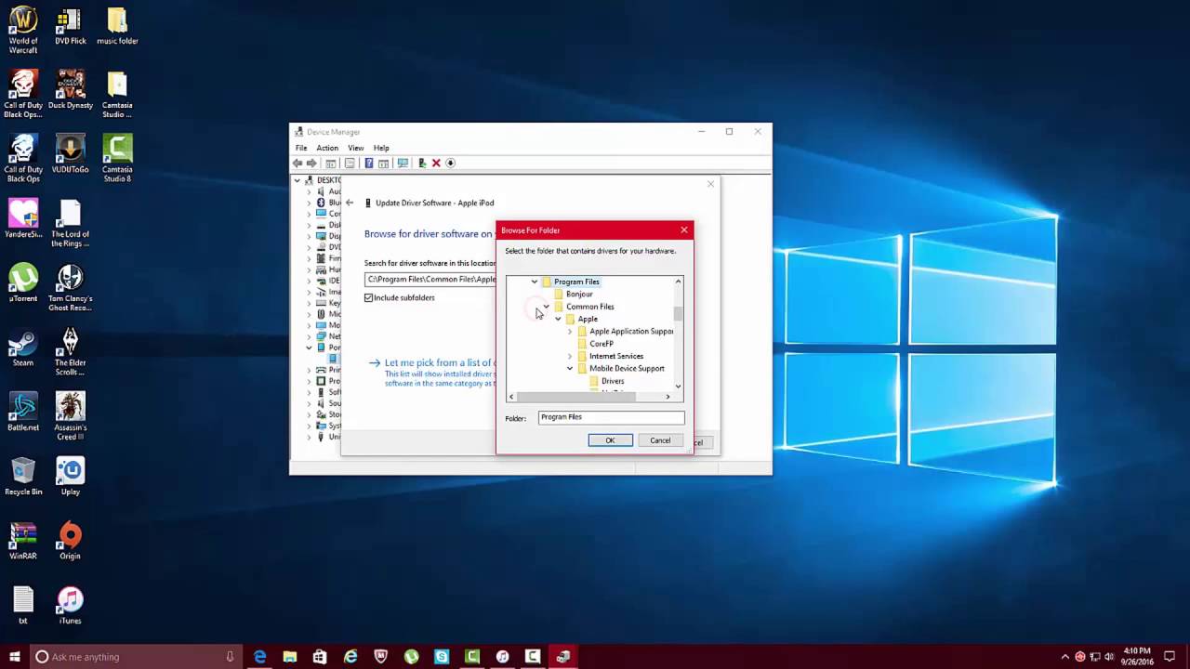Viewport: 1190px width, 669px height.
Task: Collapse the Apple folder node
Action: (558, 319)
